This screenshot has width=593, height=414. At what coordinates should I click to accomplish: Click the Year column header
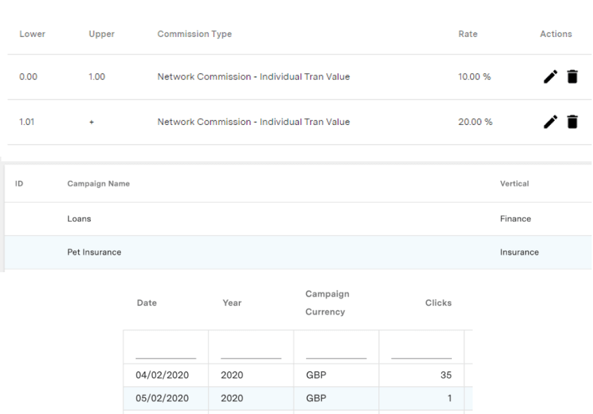[232, 303]
